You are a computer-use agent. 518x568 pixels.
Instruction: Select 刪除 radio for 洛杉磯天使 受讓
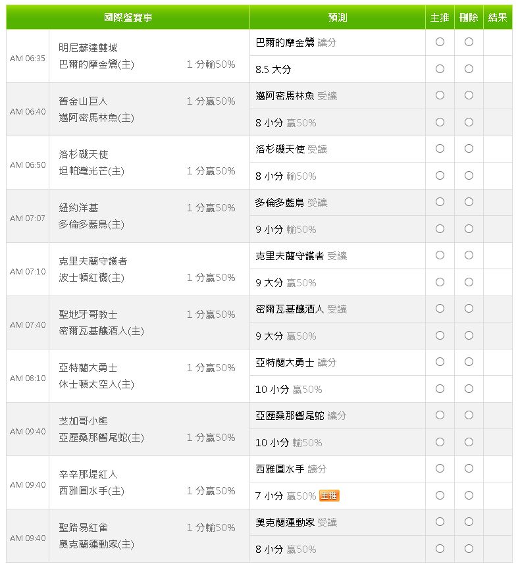pyautogui.click(x=469, y=149)
